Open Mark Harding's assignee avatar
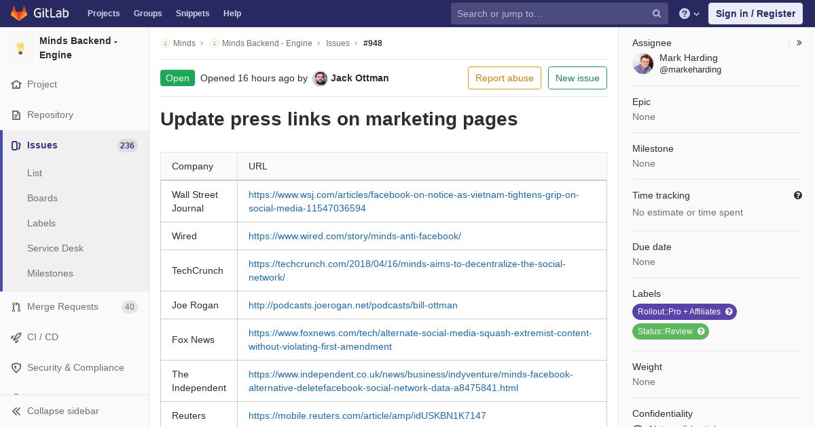815x427 pixels. (x=642, y=64)
